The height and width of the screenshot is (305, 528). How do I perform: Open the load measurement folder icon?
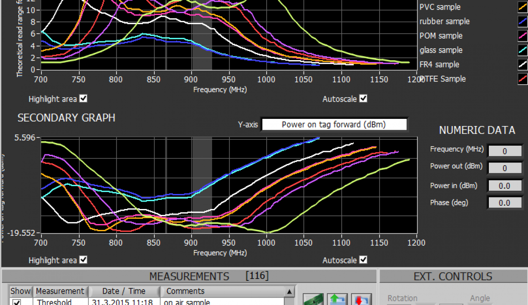[x=337, y=300]
